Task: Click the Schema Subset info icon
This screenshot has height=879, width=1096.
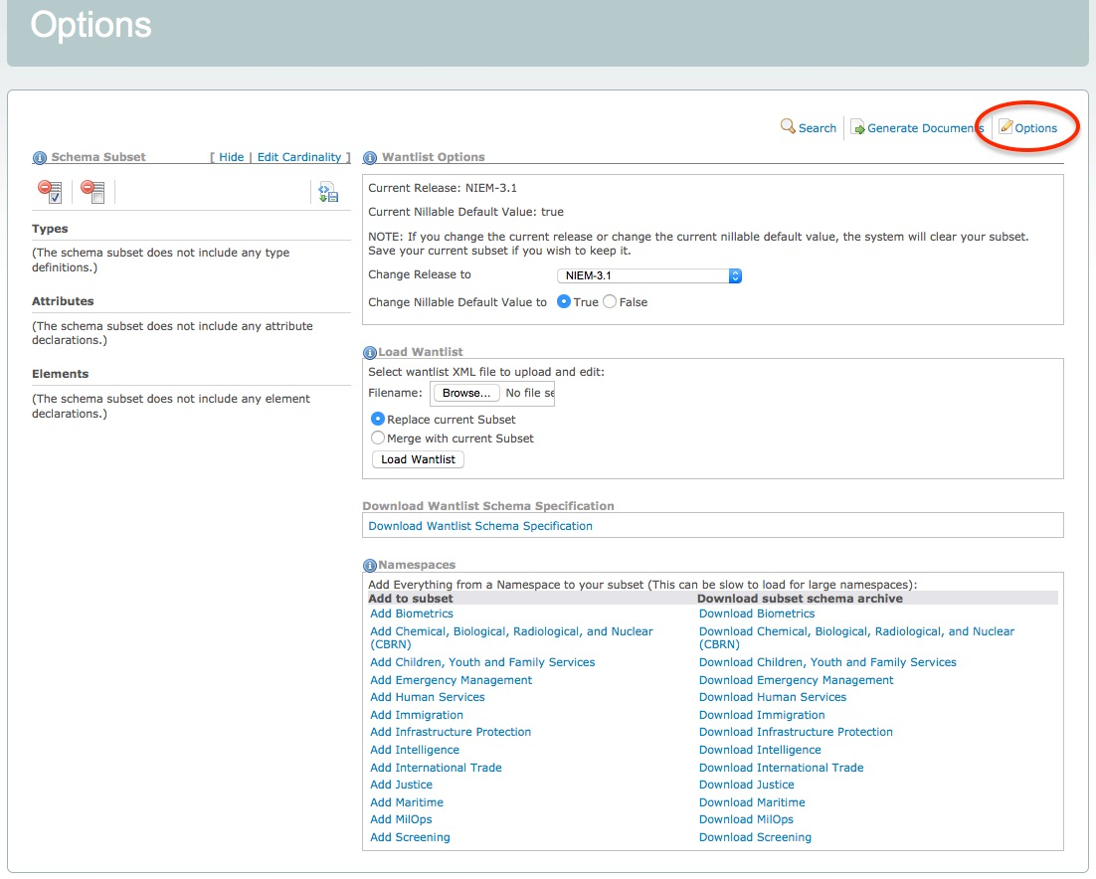Action: 40,157
